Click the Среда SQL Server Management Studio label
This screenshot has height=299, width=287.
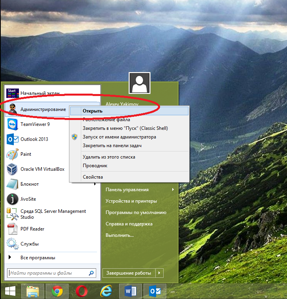pyautogui.click(x=53, y=214)
